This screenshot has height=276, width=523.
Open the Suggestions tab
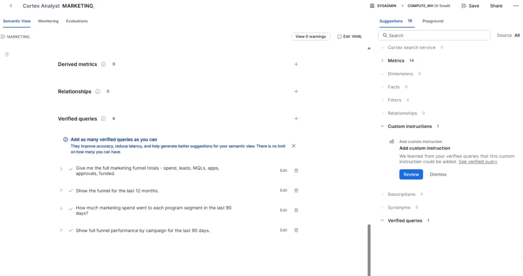tap(396, 21)
